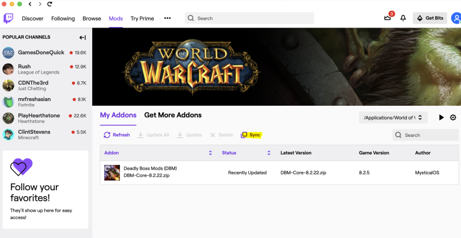Click the Latest Version column header
The width and height of the screenshot is (461, 238).
coord(296,153)
